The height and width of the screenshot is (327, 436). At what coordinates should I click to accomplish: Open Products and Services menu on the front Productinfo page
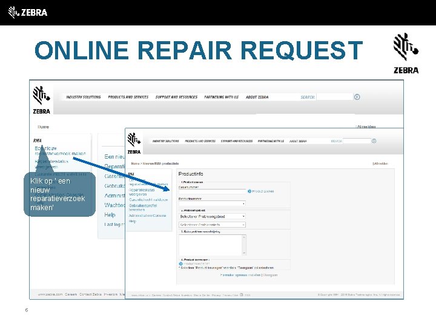(x=200, y=141)
